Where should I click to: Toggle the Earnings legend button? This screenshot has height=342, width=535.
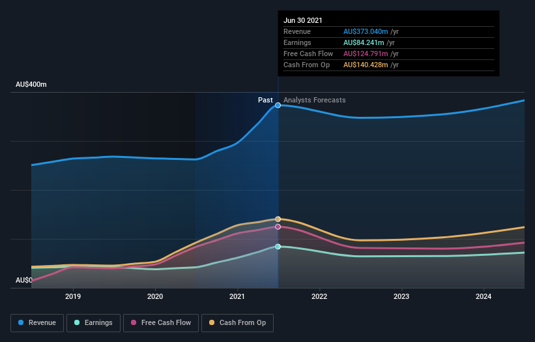pyautogui.click(x=93, y=323)
